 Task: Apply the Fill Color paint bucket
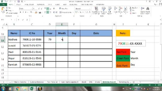pos(36,12)
